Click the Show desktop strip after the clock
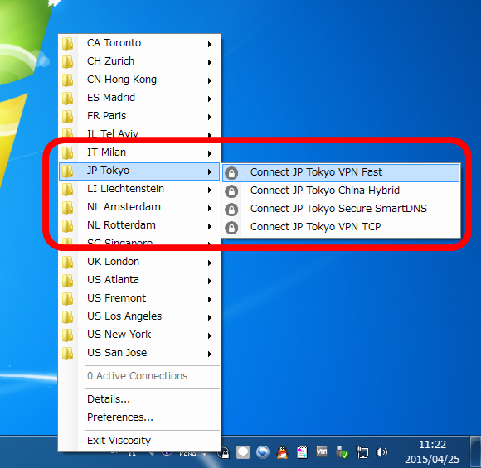Image resolution: width=481 pixels, height=468 pixels. 476,452
